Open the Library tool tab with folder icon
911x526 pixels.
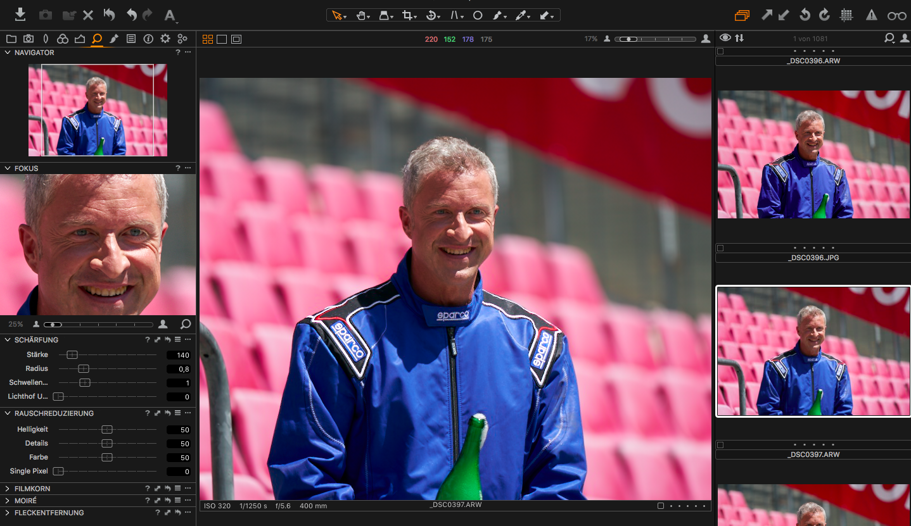coord(11,39)
